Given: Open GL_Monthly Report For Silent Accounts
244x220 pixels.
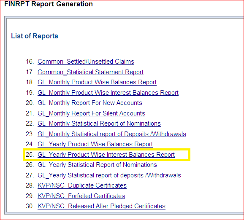Looking at the screenshot, I should pos(91,113).
